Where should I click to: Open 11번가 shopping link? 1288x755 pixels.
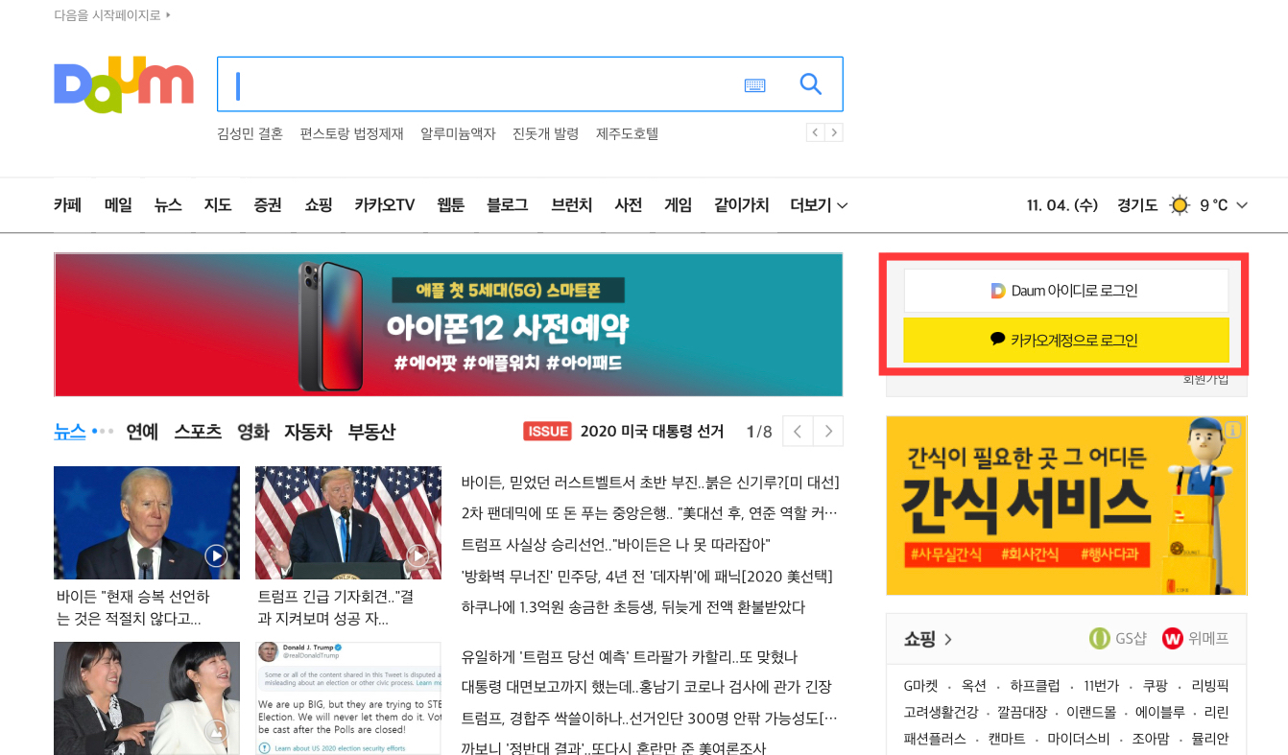pos(1101,686)
